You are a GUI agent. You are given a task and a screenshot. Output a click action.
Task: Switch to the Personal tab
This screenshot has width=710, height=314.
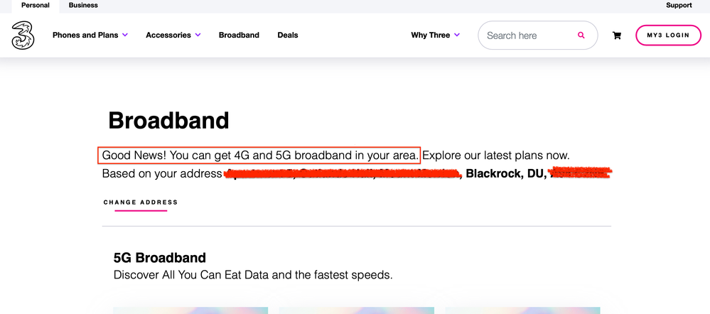pyautogui.click(x=36, y=6)
